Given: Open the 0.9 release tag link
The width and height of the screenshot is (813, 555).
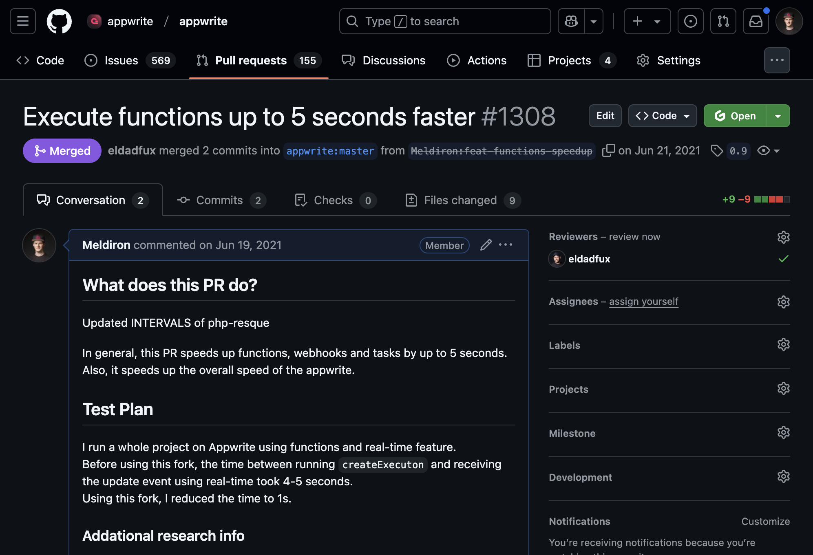Looking at the screenshot, I should [738, 151].
